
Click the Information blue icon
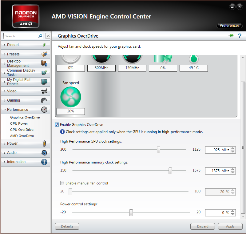44,162
